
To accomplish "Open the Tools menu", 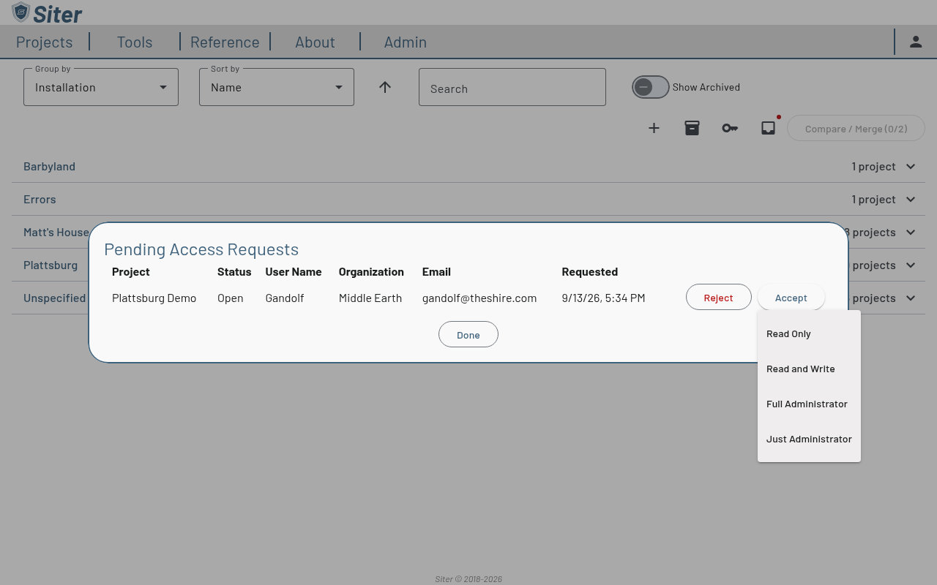I will [x=135, y=42].
